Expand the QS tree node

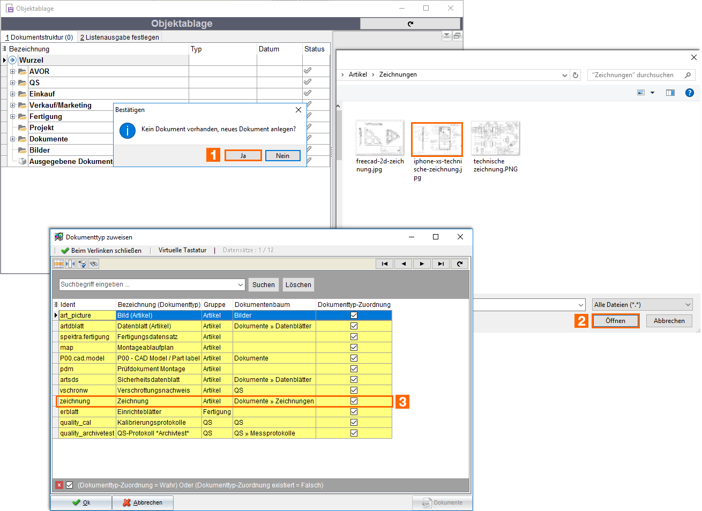coord(12,82)
